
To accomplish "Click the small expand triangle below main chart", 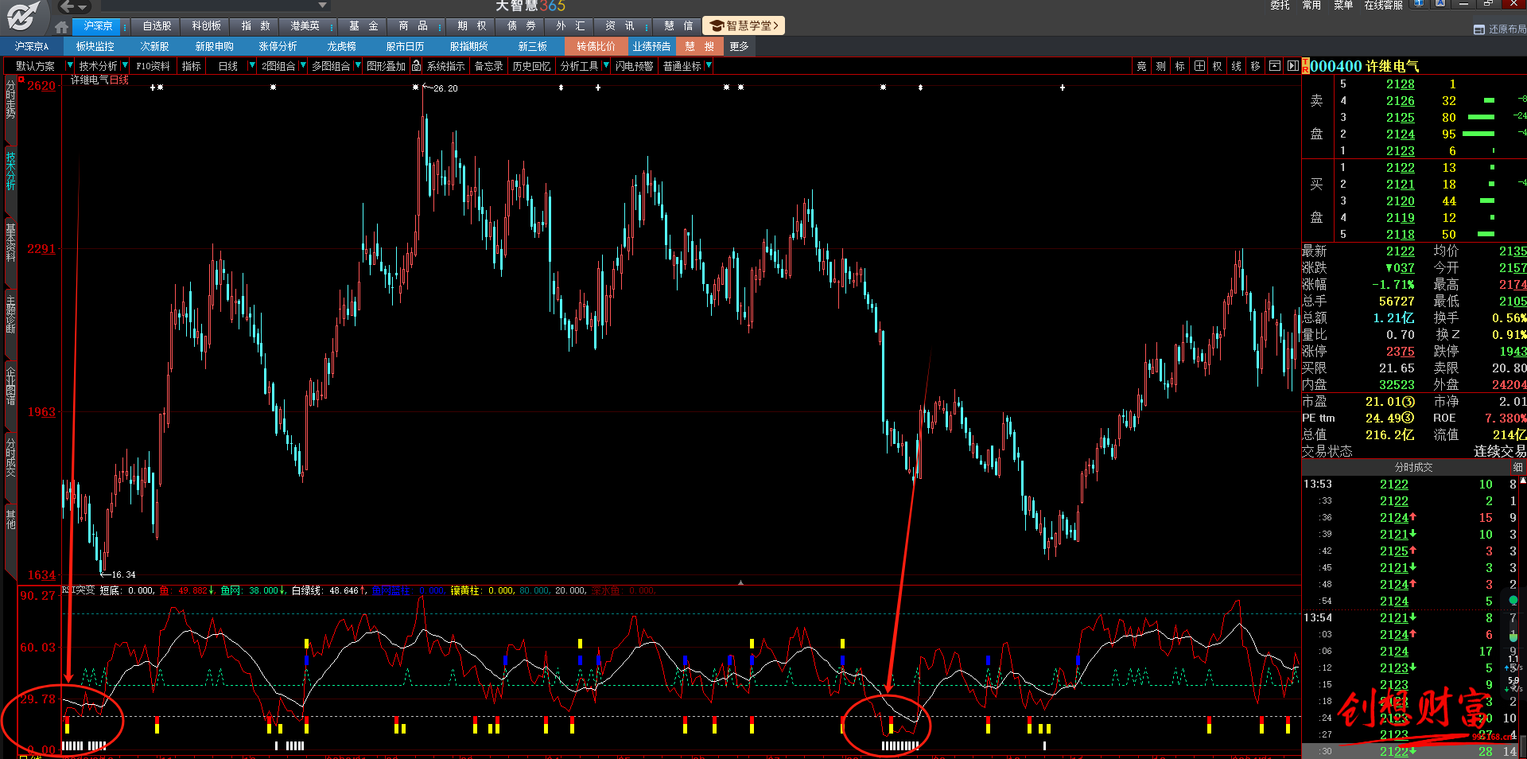I will click(740, 582).
